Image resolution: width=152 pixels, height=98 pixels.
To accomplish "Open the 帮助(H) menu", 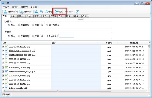I will (34, 7).
